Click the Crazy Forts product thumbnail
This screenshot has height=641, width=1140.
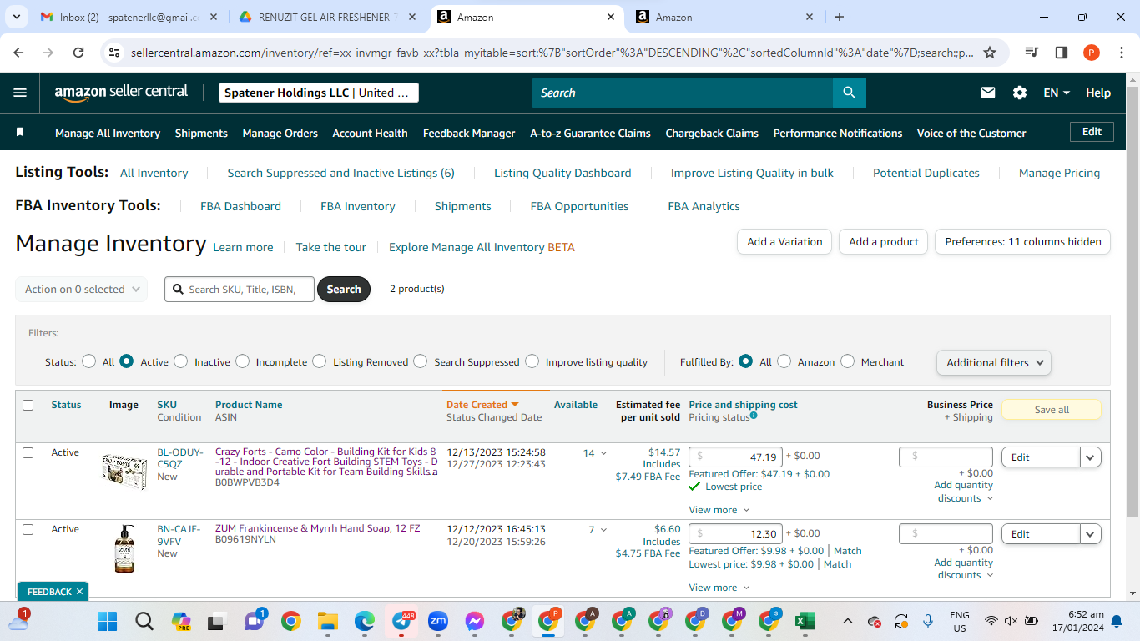124,472
